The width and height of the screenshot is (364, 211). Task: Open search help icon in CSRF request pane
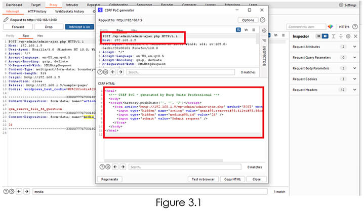click(100, 72)
